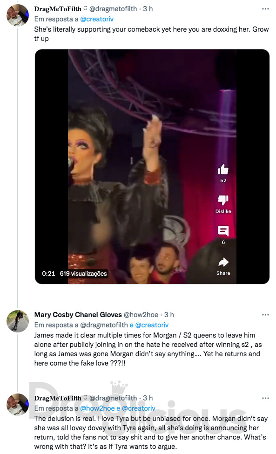Open @creatoriv link in Mary Cosby's reply
The width and height of the screenshot is (276, 454).
pyautogui.click(x=152, y=325)
